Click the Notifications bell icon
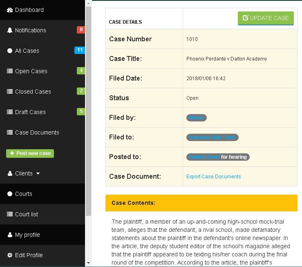302x267 pixels. click(10, 30)
